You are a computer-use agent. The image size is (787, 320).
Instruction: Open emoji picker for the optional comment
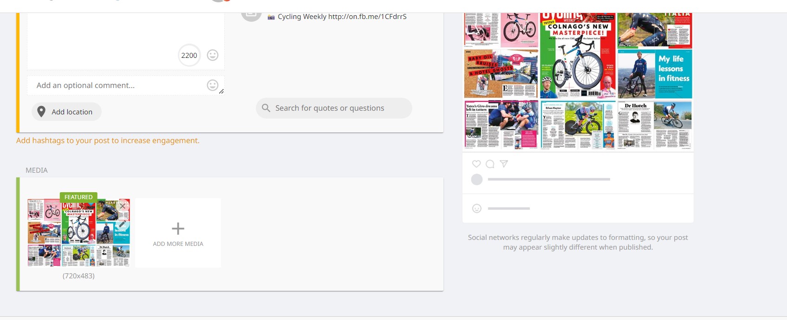(212, 85)
